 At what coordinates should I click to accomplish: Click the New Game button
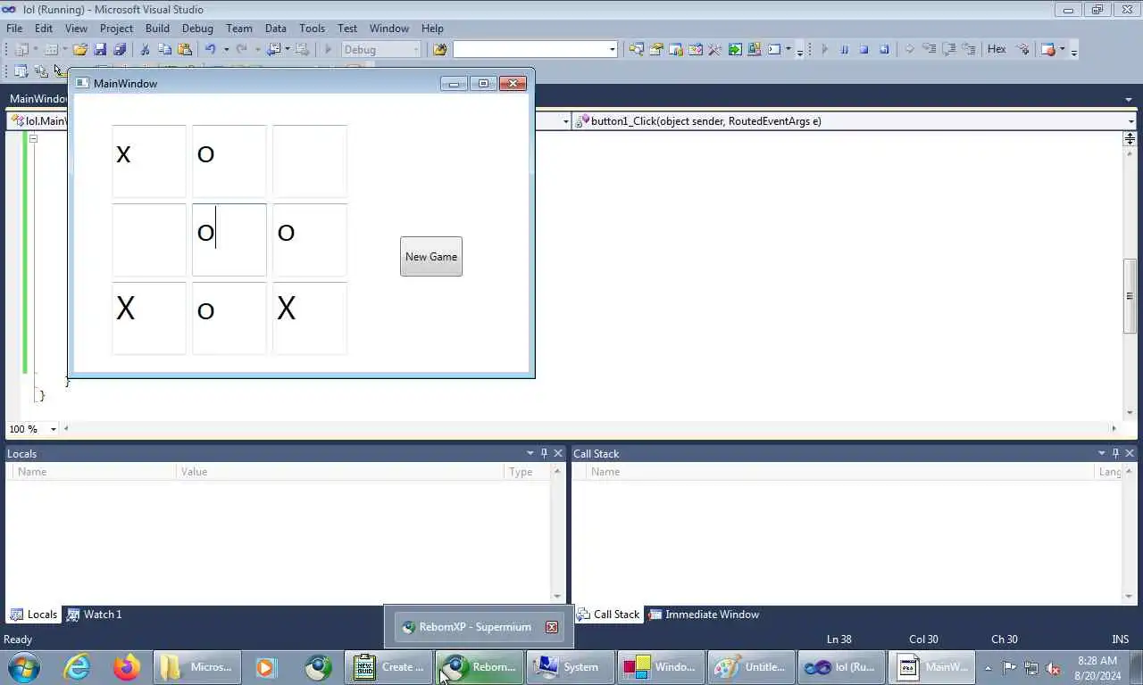431,257
